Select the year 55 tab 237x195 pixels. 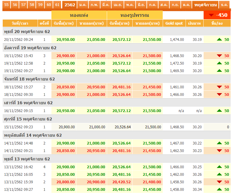7,5
